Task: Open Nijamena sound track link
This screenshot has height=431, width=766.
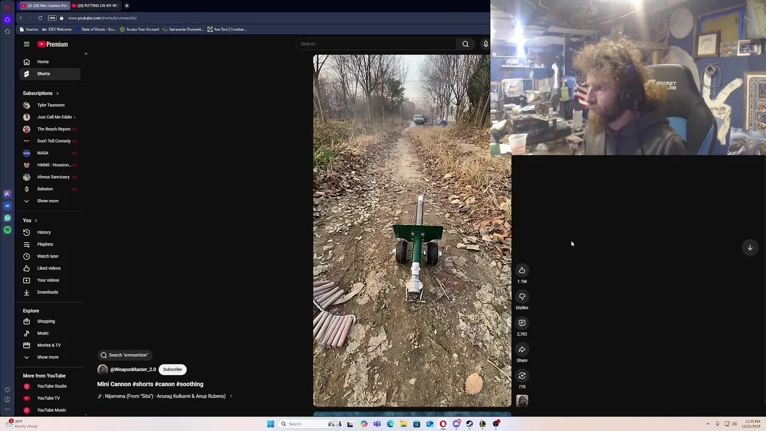Action: pyautogui.click(x=162, y=396)
